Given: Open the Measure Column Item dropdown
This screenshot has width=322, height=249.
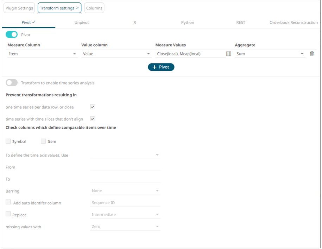Looking at the screenshot, I should click(42, 54).
